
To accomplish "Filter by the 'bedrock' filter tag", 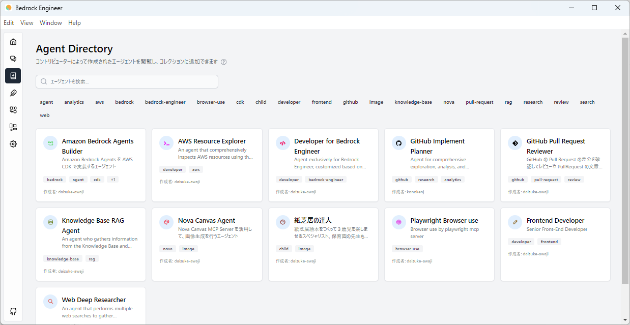I will [124, 102].
